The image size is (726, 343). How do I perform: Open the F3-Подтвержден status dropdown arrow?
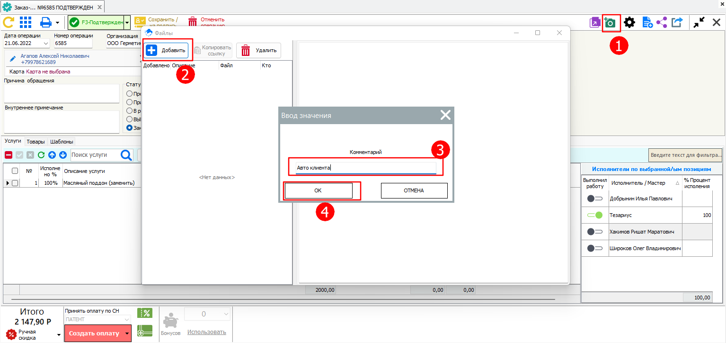127,22
